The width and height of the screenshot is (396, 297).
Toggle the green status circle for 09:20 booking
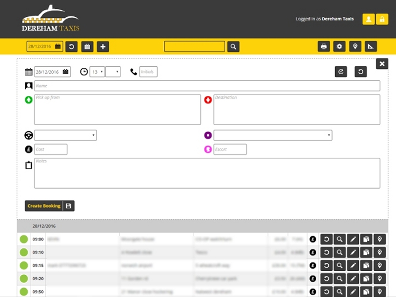pos(24,279)
